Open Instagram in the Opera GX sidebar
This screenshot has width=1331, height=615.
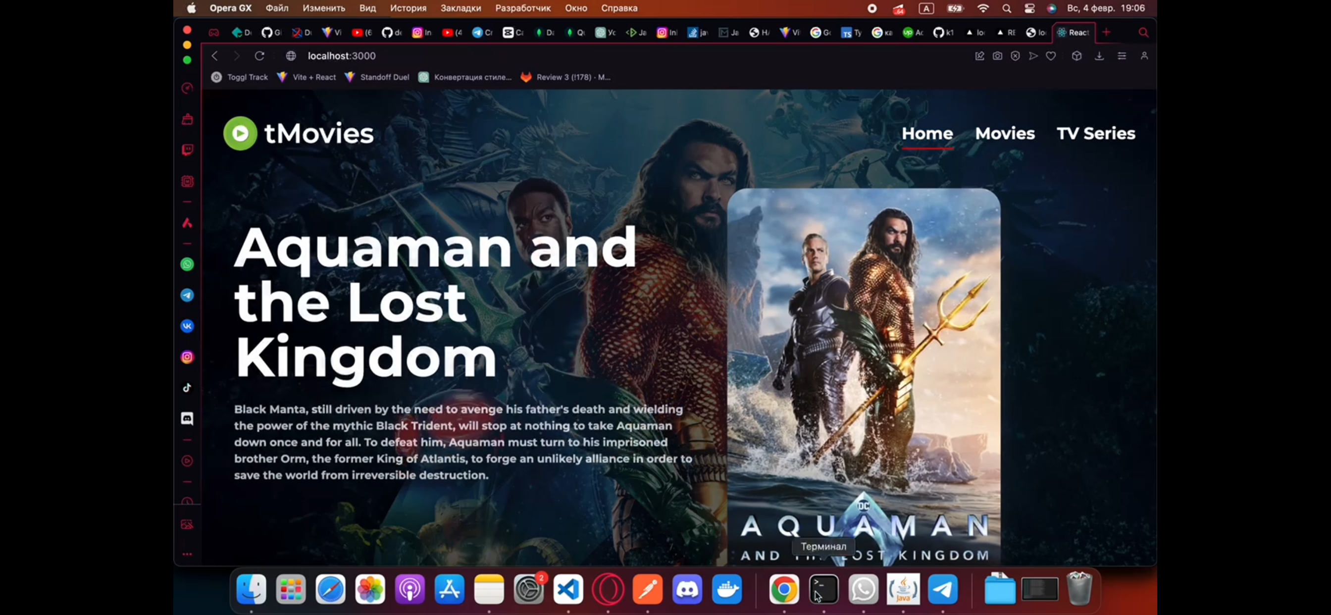(x=187, y=357)
